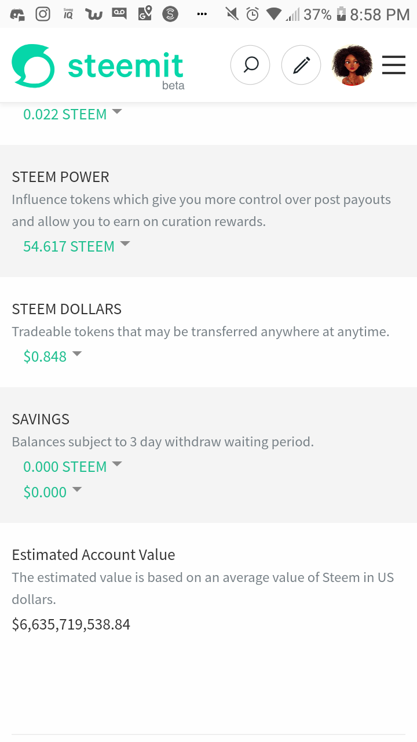Tap the Steemit logo speech bubble
417x742 pixels.
[33, 66]
